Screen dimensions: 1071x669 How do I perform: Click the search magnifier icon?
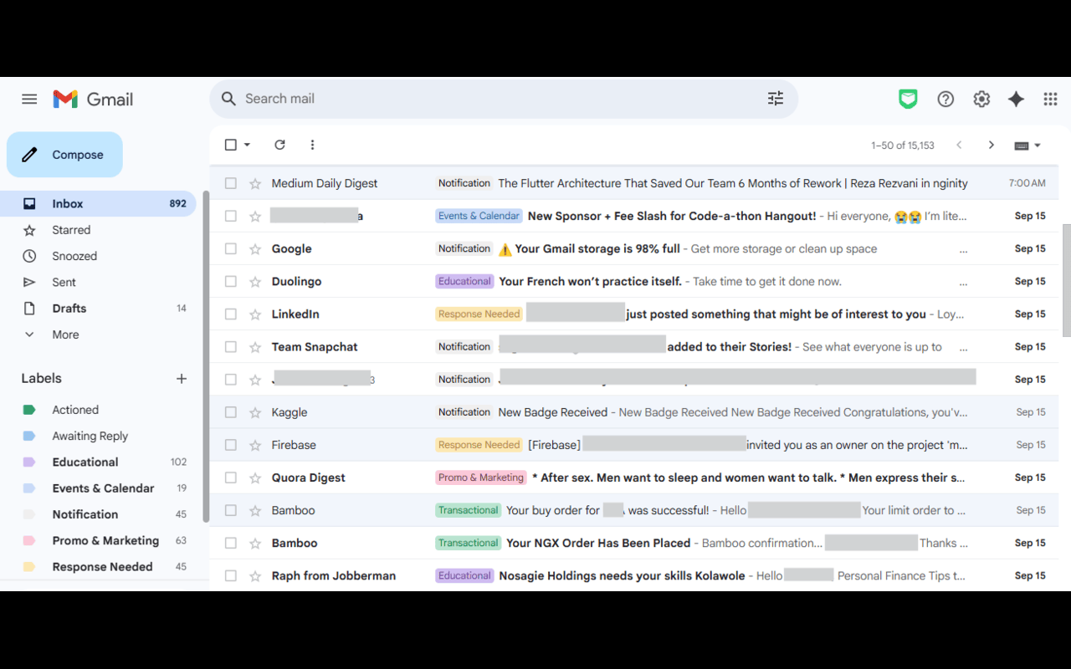[x=228, y=99]
